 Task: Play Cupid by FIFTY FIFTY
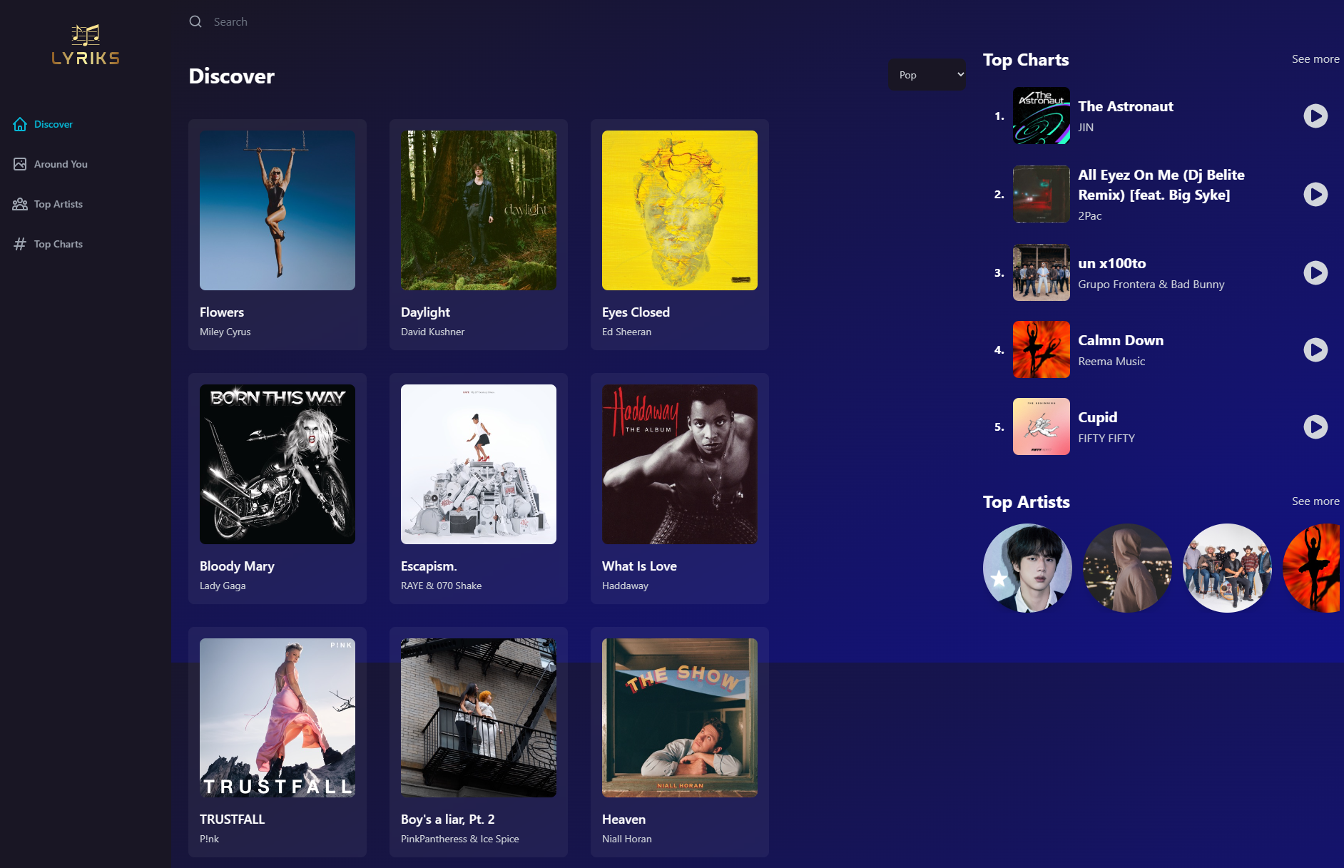point(1315,427)
